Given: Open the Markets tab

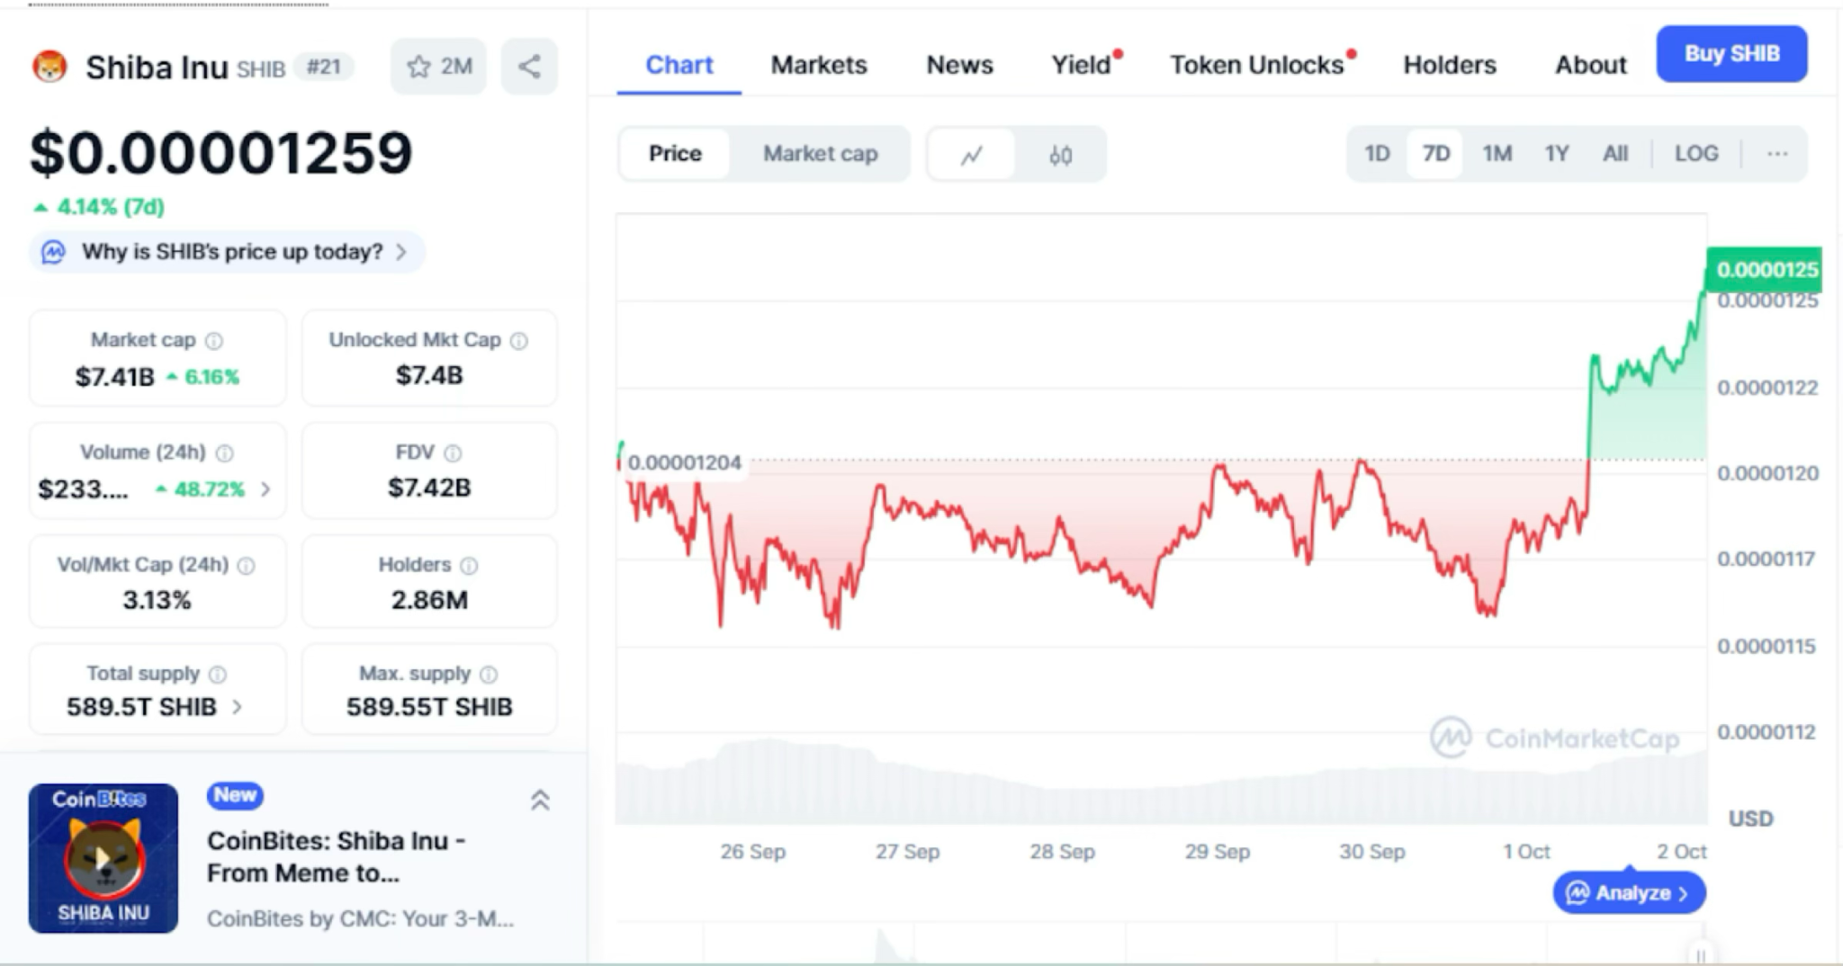Looking at the screenshot, I should click(818, 65).
